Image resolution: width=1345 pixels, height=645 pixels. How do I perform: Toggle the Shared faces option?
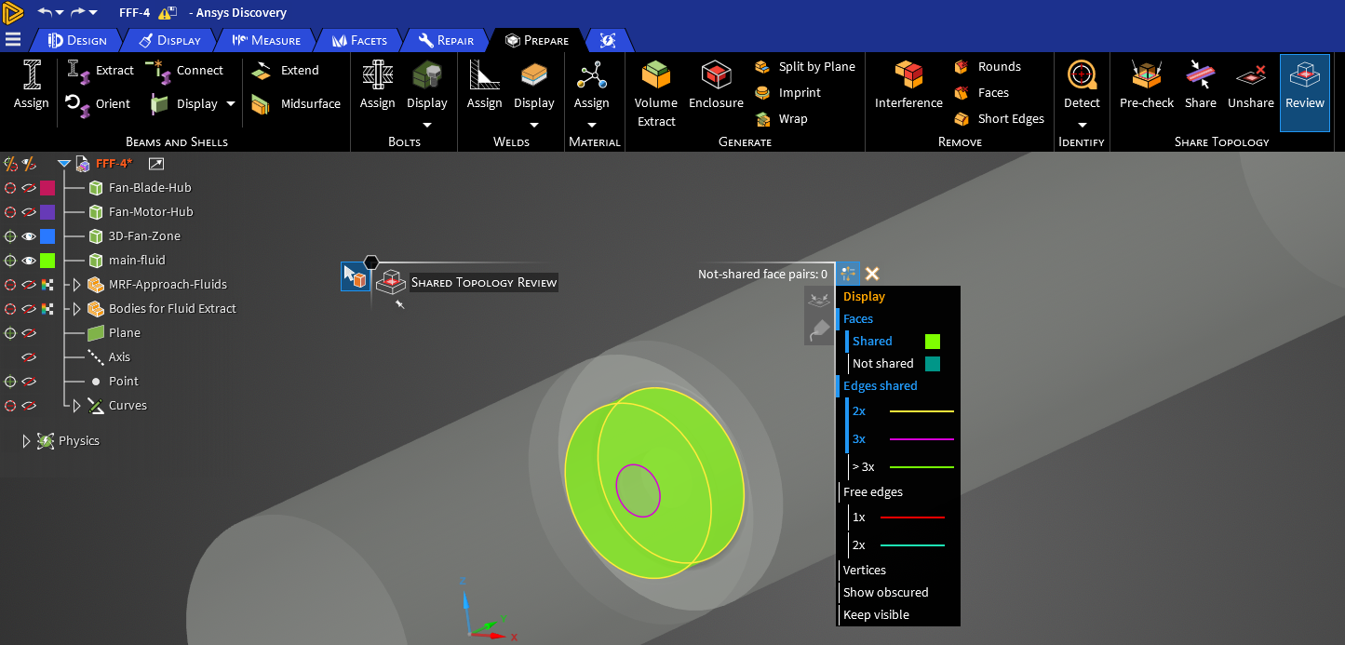872,342
